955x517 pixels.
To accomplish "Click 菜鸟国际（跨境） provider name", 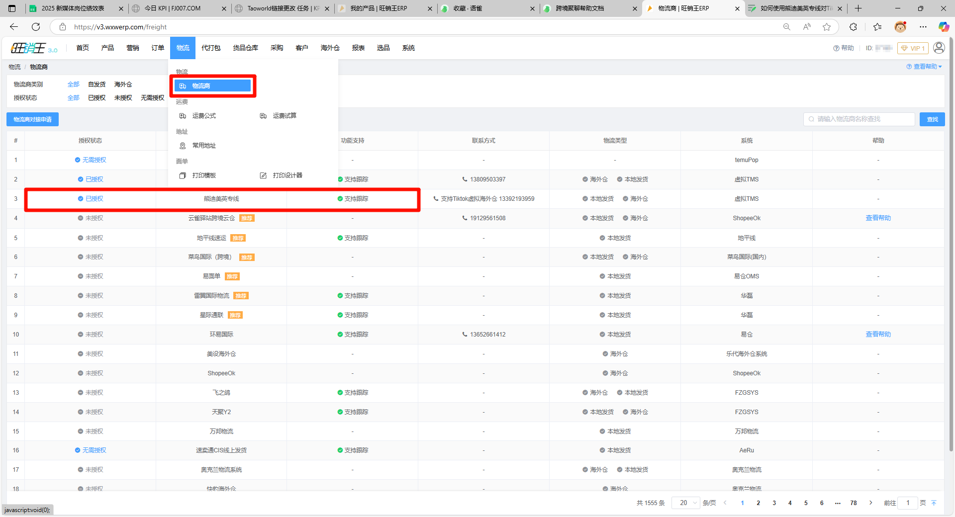I will 210,257.
